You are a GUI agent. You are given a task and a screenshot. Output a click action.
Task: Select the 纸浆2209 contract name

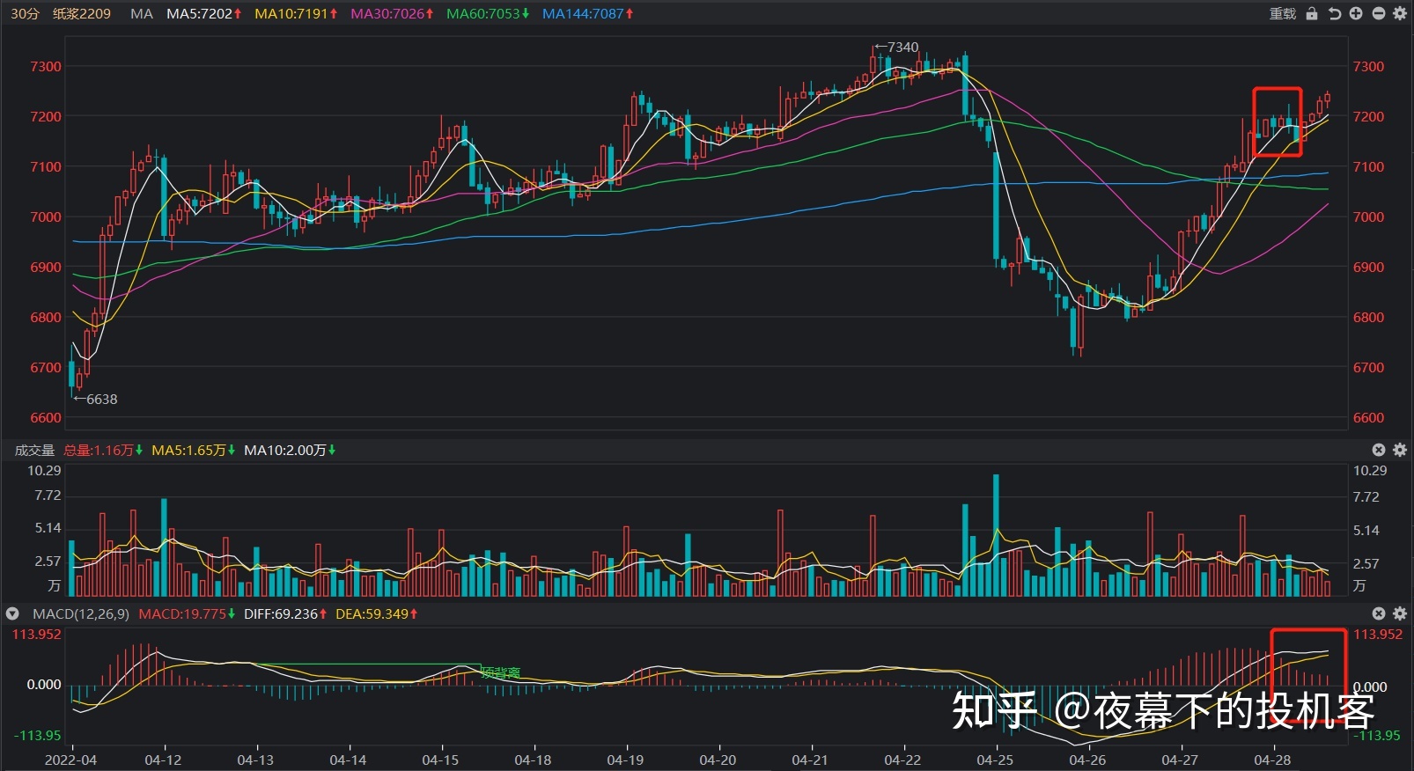pyautogui.click(x=82, y=13)
